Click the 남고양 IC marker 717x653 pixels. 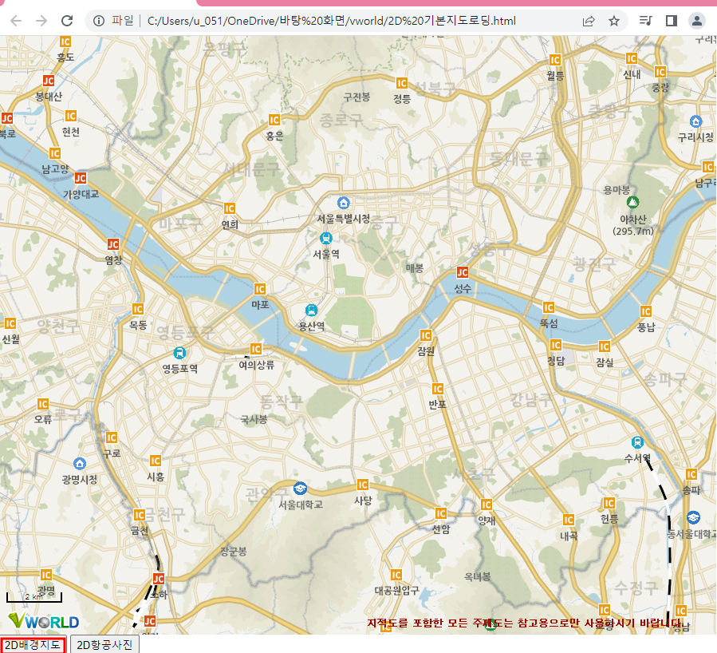[55, 153]
